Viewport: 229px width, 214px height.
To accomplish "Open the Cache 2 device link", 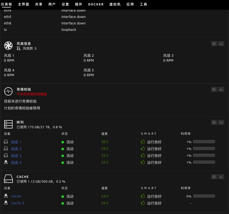I will pos(17,203).
